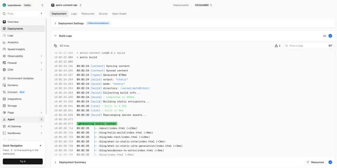Click the sidebar vertical scrollbar

[46, 66]
